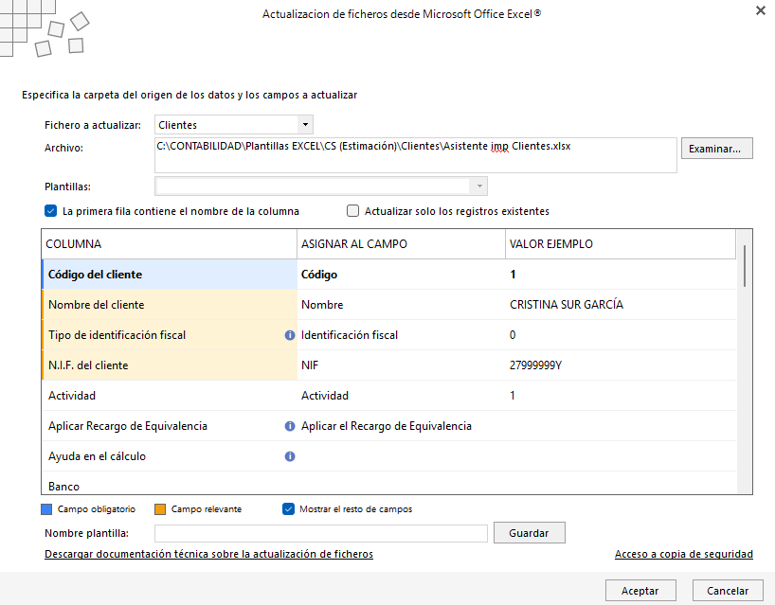The width and height of the screenshot is (775, 605).
Task: Select 'Tipo de identificación fiscal' column cell
Action: [x=170, y=335]
